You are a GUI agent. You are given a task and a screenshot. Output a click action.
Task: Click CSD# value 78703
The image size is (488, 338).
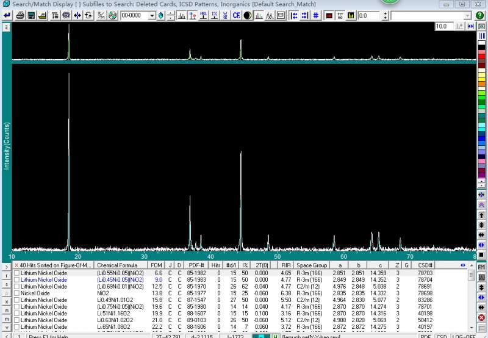(x=425, y=273)
